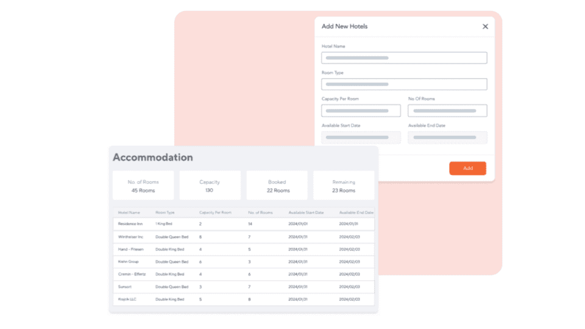Click Wintheiser Inc's Double Queen Bed cell
This screenshot has height=329, width=585.
coord(172,237)
